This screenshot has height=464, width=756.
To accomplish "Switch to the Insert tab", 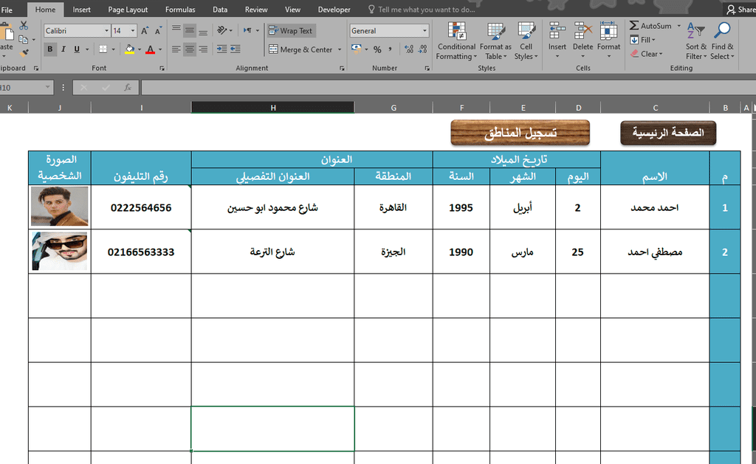I will (81, 10).
